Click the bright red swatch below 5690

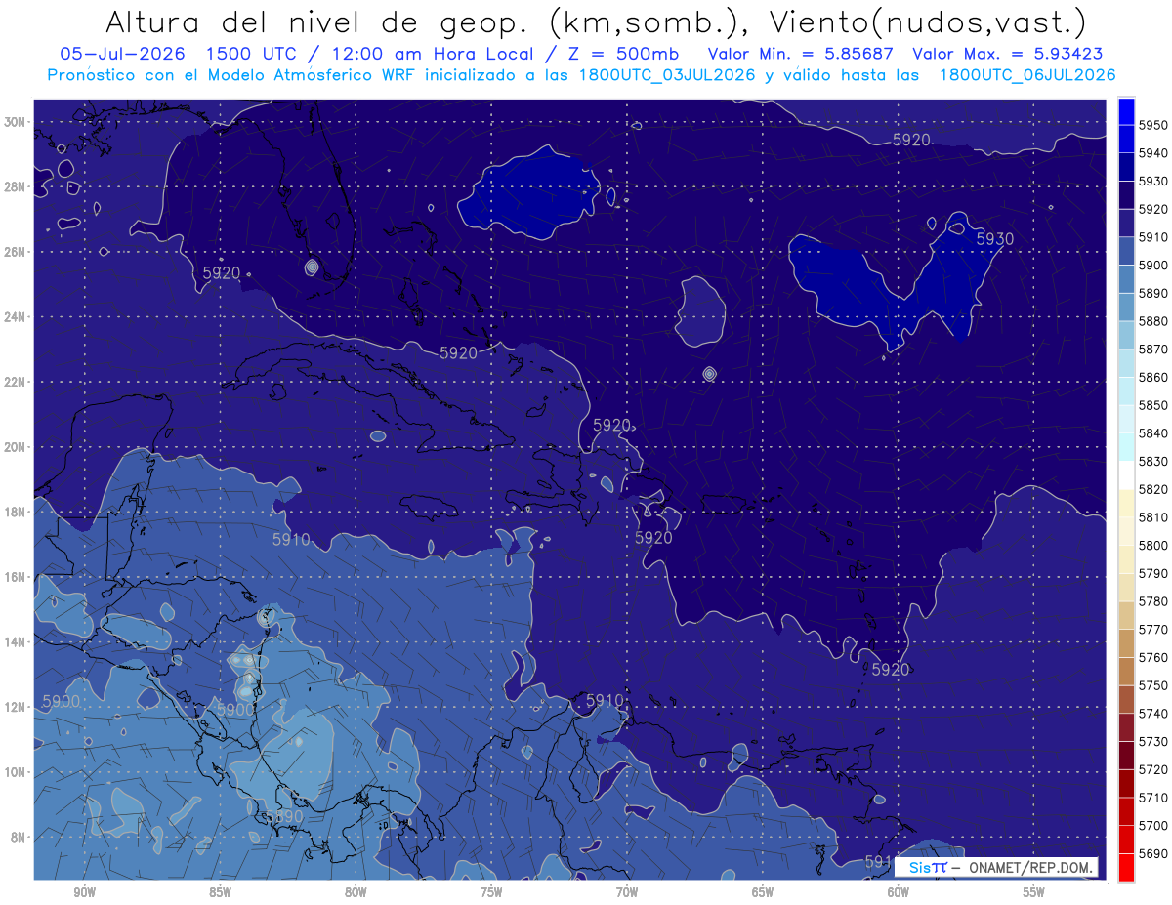pyautogui.click(x=1126, y=867)
